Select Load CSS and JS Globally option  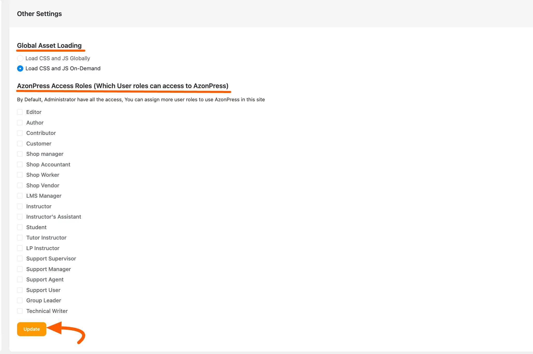tap(20, 58)
